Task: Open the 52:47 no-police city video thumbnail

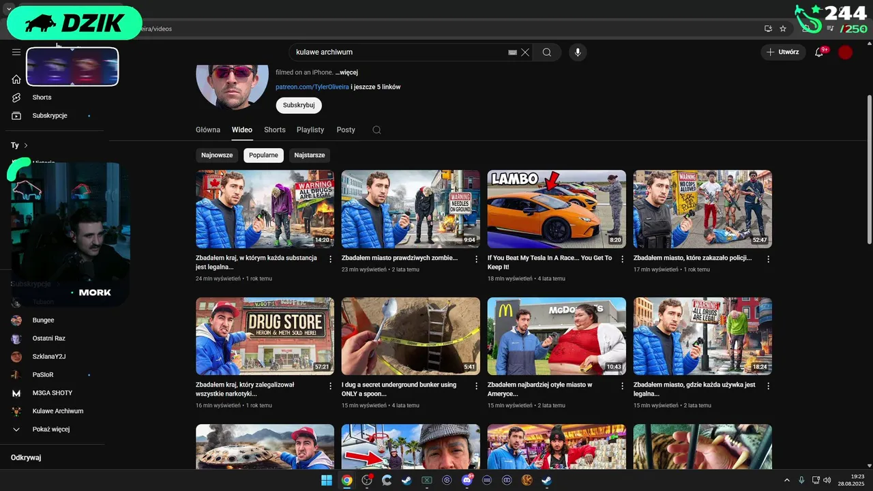Action: [702, 209]
